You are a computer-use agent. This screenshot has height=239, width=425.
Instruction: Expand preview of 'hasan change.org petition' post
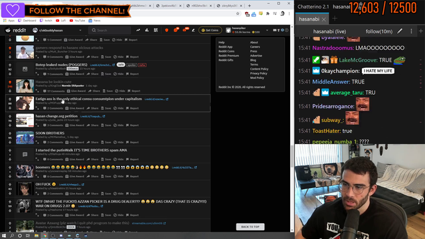37,125
